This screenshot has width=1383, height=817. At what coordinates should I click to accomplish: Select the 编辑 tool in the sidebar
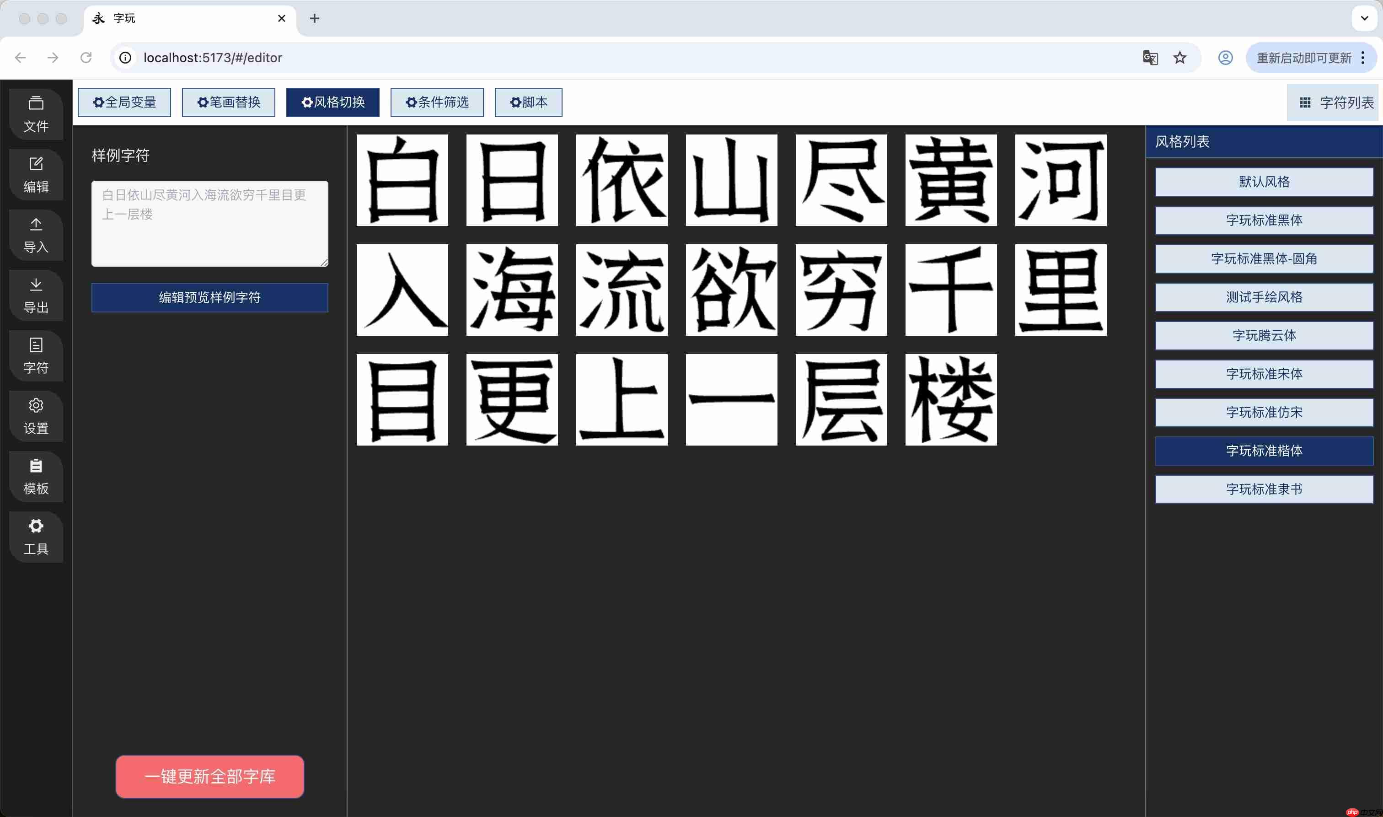(36, 174)
